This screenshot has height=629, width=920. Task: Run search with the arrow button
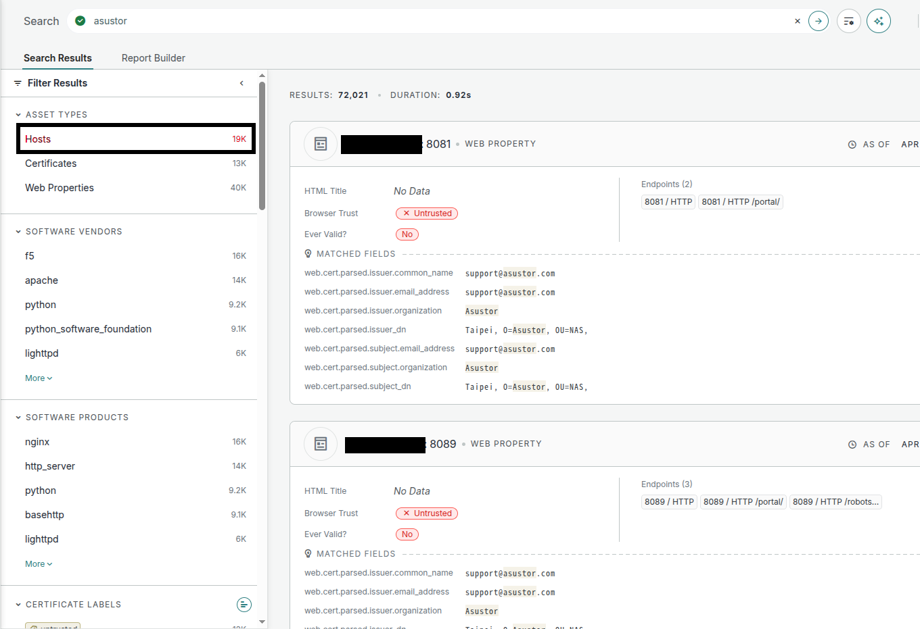pyautogui.click(x=819, y=21)
